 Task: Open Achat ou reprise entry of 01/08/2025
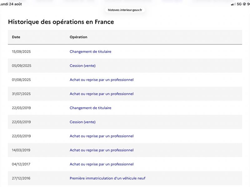[102, 80]
